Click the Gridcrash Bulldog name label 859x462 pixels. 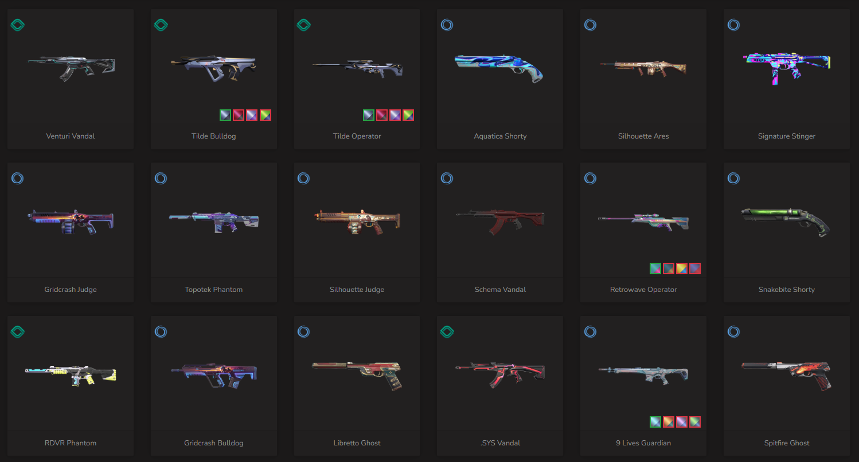(214, 443)
